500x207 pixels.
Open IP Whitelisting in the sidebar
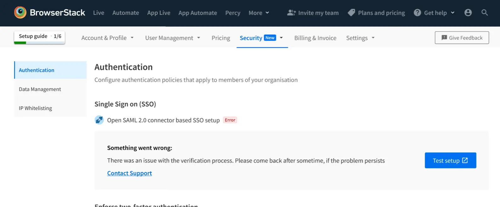50,108
